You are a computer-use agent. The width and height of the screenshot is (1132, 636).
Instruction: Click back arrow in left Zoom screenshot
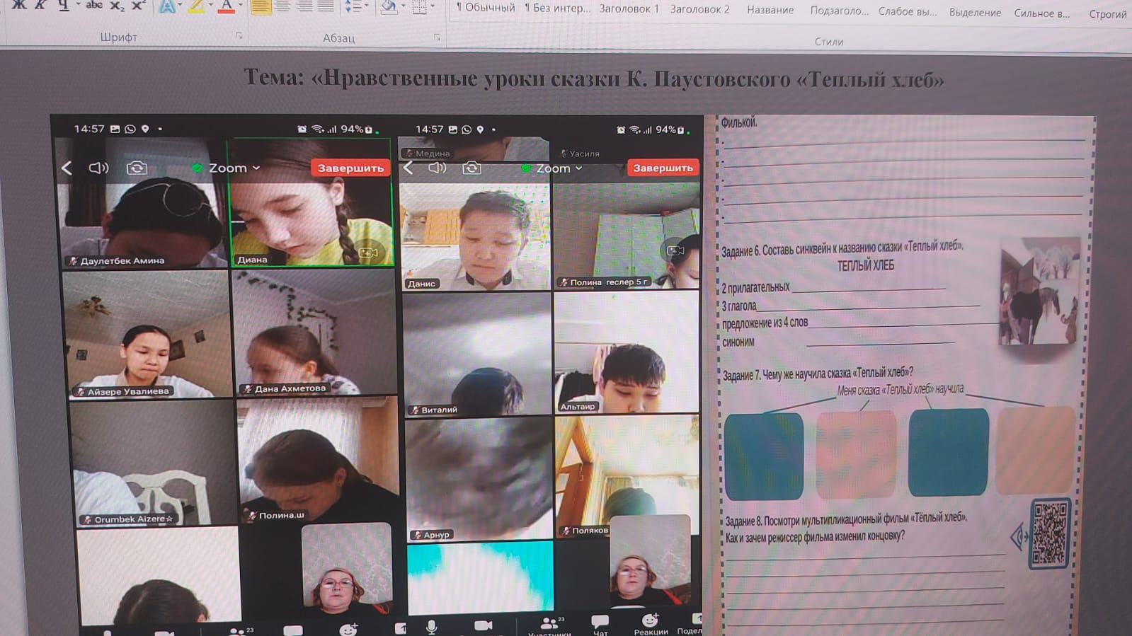[x=67, y=168]
